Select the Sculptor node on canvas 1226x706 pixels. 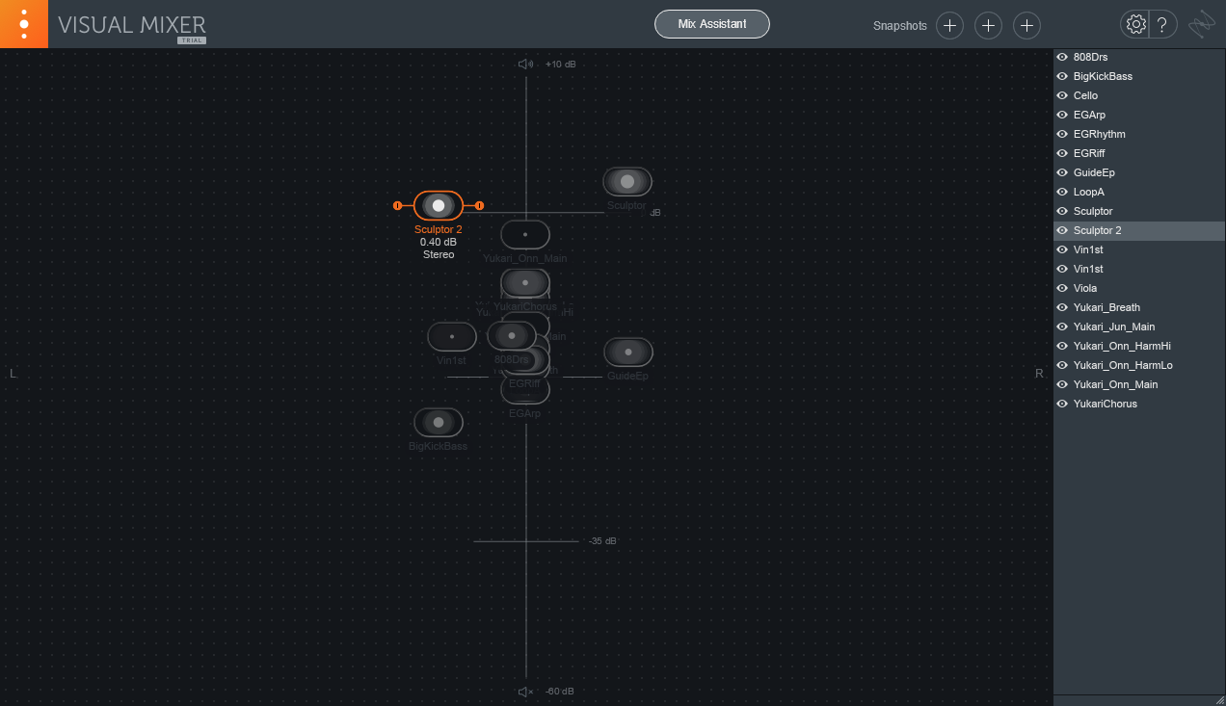pyautogui.click(x=627, y=181)
